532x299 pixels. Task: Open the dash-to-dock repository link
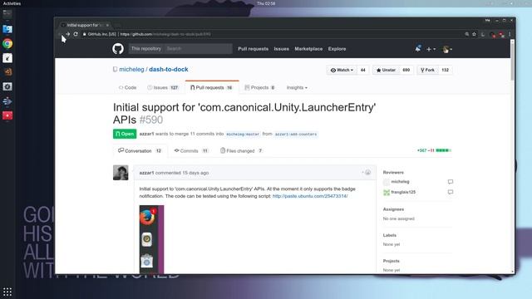coord(169,69)
